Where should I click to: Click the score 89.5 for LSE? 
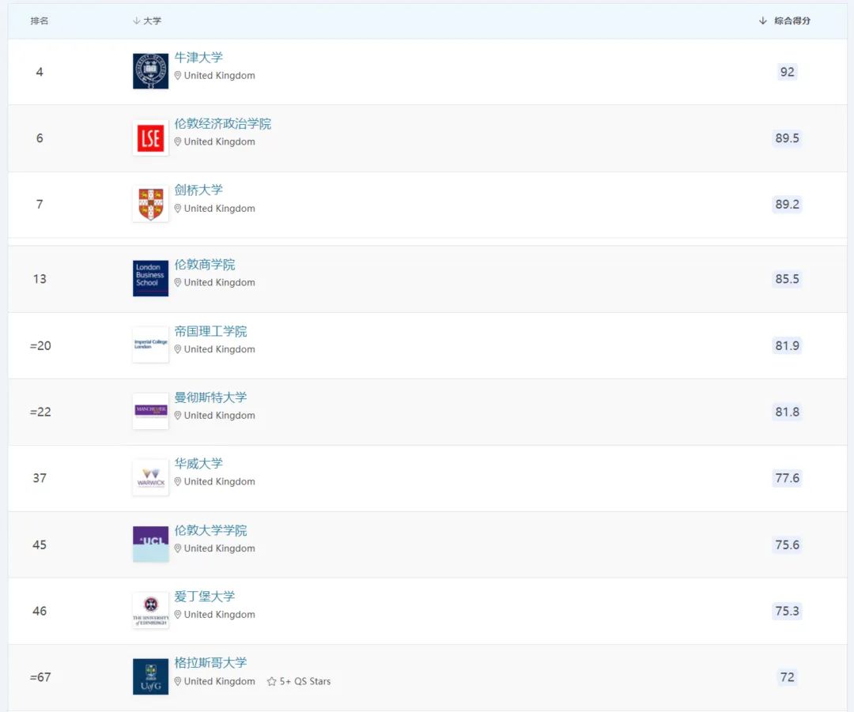[x=787, y=138]
